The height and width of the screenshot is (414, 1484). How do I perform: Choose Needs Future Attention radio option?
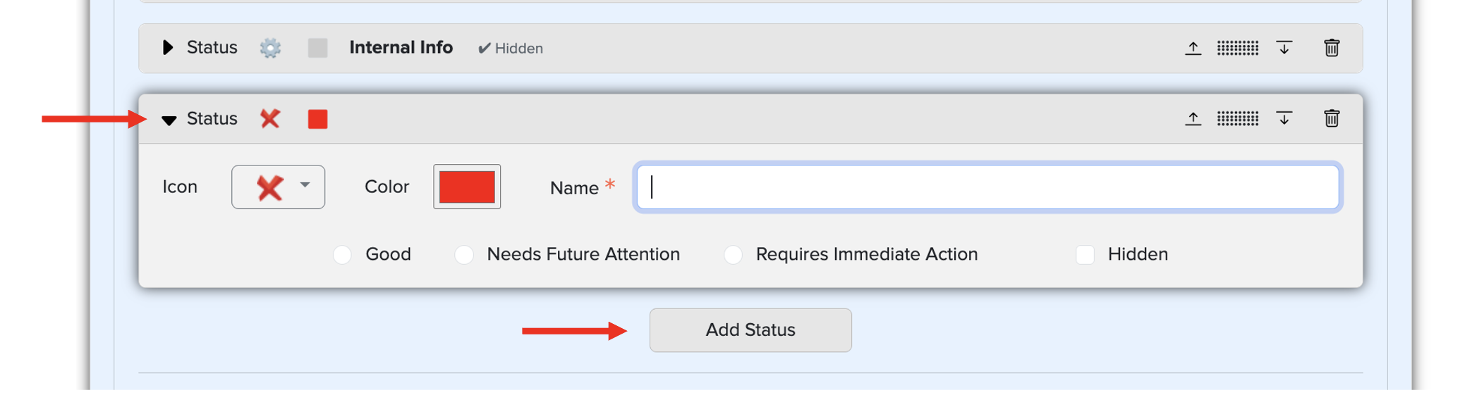click(x=464, y=254)
